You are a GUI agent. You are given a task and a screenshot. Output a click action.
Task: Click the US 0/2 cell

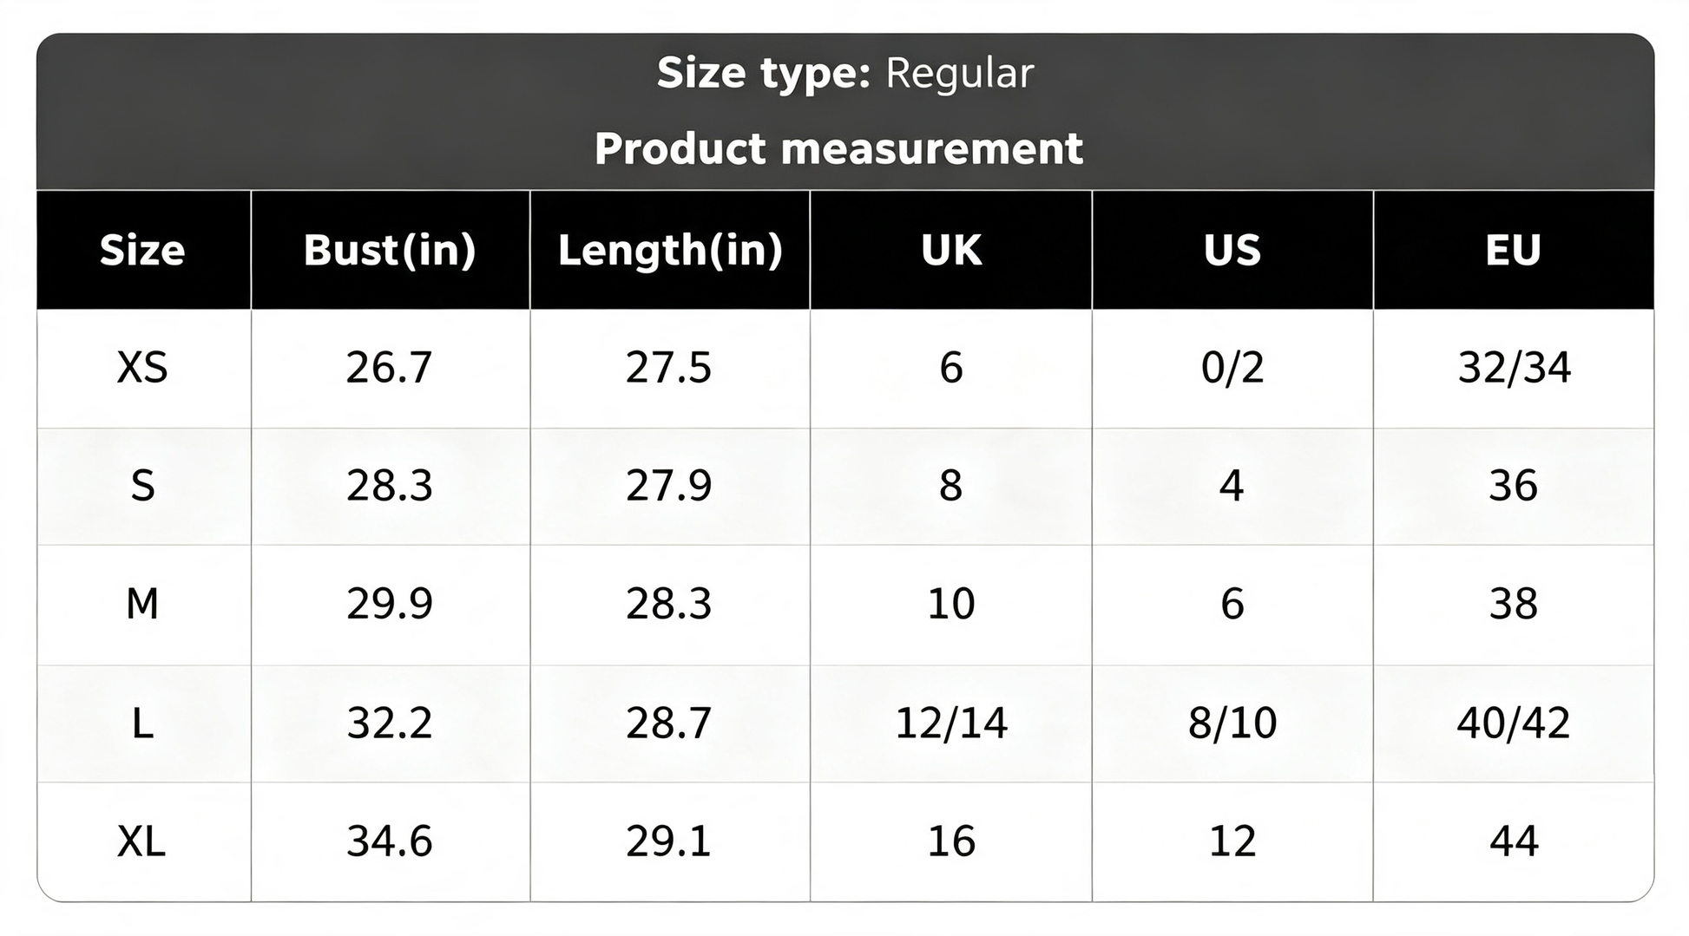click(1232, 368)
